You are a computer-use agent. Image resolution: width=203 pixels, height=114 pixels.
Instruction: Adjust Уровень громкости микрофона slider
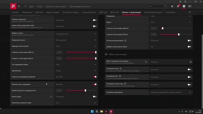click(x=81, y=91)
